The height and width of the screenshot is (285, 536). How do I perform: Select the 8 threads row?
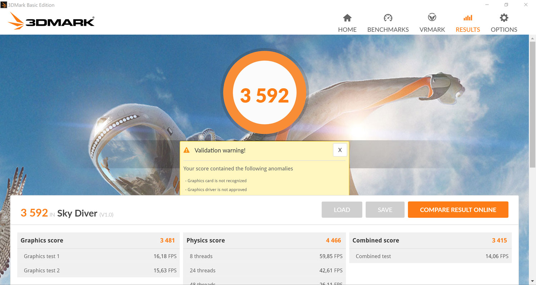pos(264,256)
